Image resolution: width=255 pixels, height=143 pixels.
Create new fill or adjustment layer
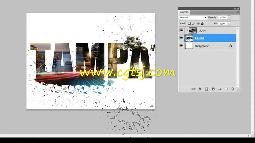213,89
